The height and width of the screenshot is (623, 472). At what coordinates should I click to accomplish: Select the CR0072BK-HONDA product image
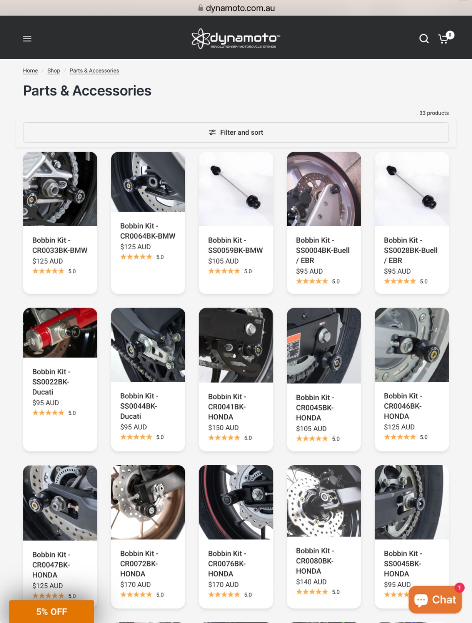tap(148, 502)
